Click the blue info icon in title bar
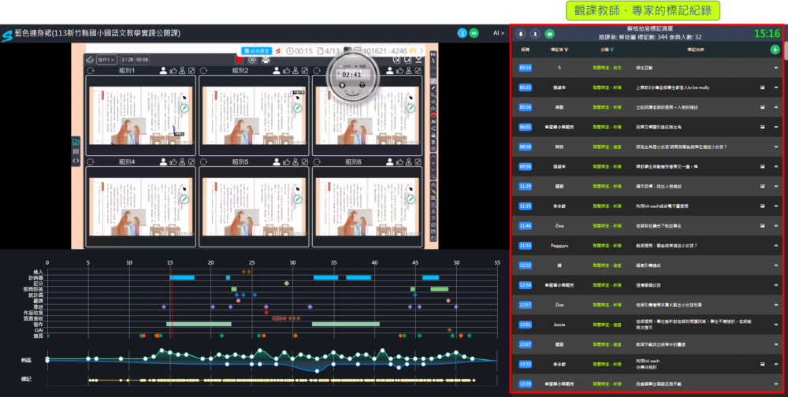 [x=463, y=33]
